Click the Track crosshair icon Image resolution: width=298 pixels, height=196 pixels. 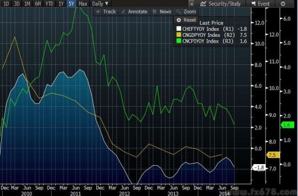(98, 12)
